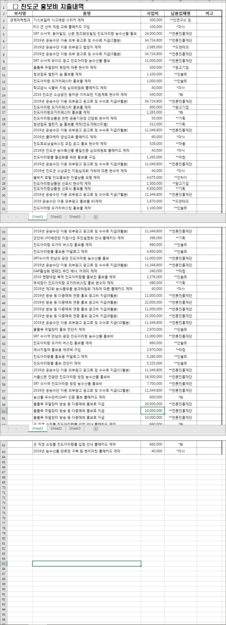Click the new sheet plus icon below row 61
The height and width of the screenshot is (625, 226).
click(96, 429)
